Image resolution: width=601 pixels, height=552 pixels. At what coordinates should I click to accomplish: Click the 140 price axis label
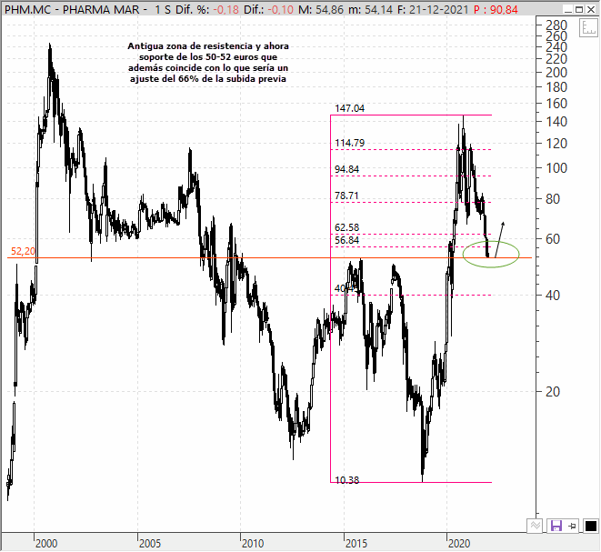click(556, 122)
